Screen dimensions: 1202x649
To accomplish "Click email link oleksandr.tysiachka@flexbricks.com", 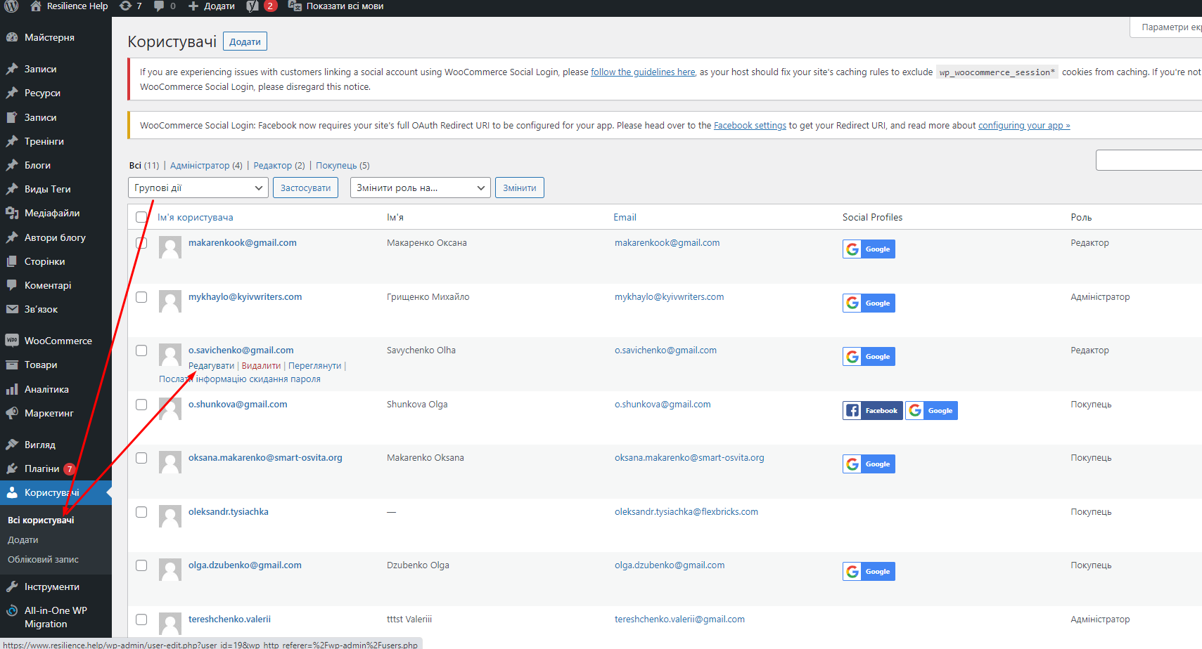I will [x=686, y=512].
